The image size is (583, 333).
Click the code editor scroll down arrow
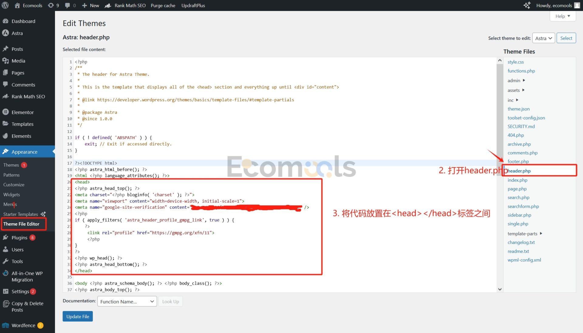500,289
